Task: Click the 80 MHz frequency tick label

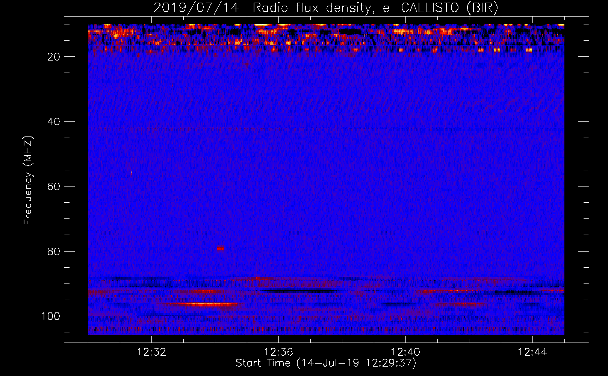Action: 54,251
